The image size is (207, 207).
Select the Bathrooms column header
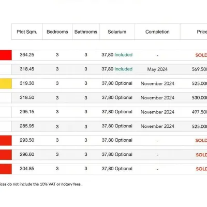86,32
